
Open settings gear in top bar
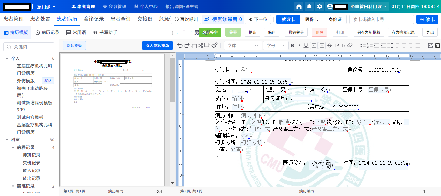pyautogui.click(x=320, y=6)
